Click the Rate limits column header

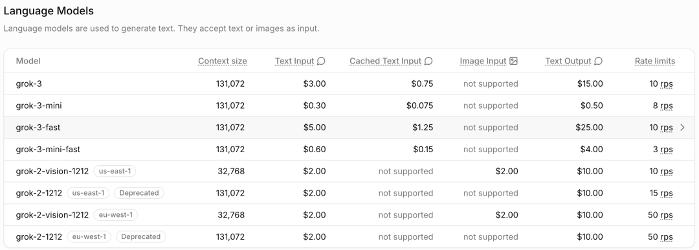pyautogui.click(x=655, y=61)
